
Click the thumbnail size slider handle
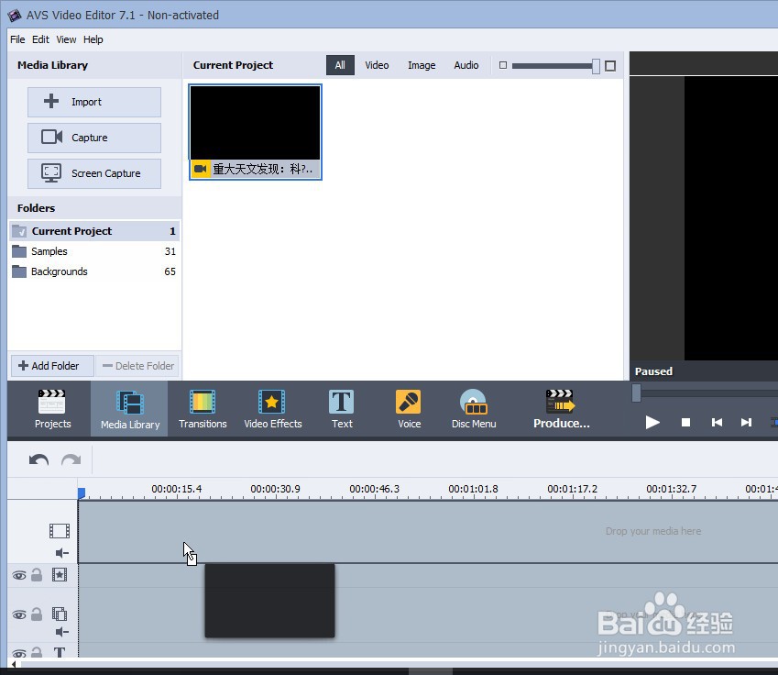(596, 66)
